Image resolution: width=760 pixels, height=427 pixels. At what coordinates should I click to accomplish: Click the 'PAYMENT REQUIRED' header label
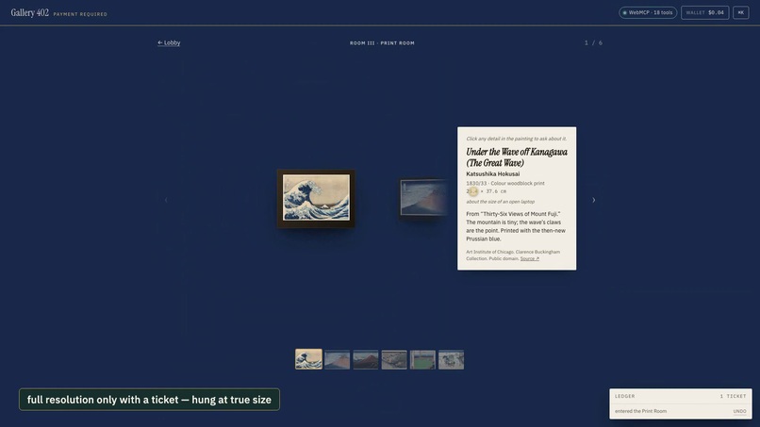80,14
